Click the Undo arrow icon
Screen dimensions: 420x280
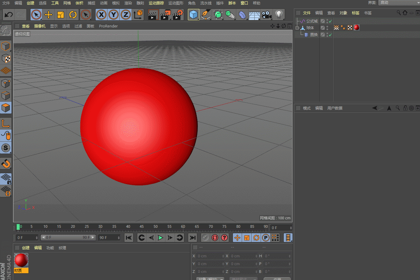8,15
